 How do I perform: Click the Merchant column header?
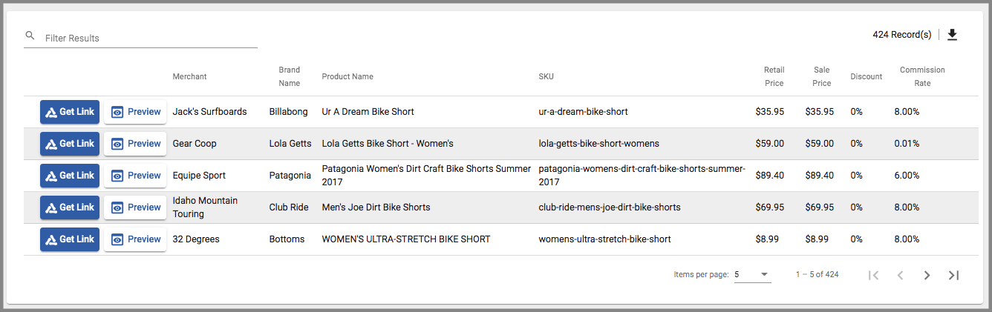click(189, 76)
